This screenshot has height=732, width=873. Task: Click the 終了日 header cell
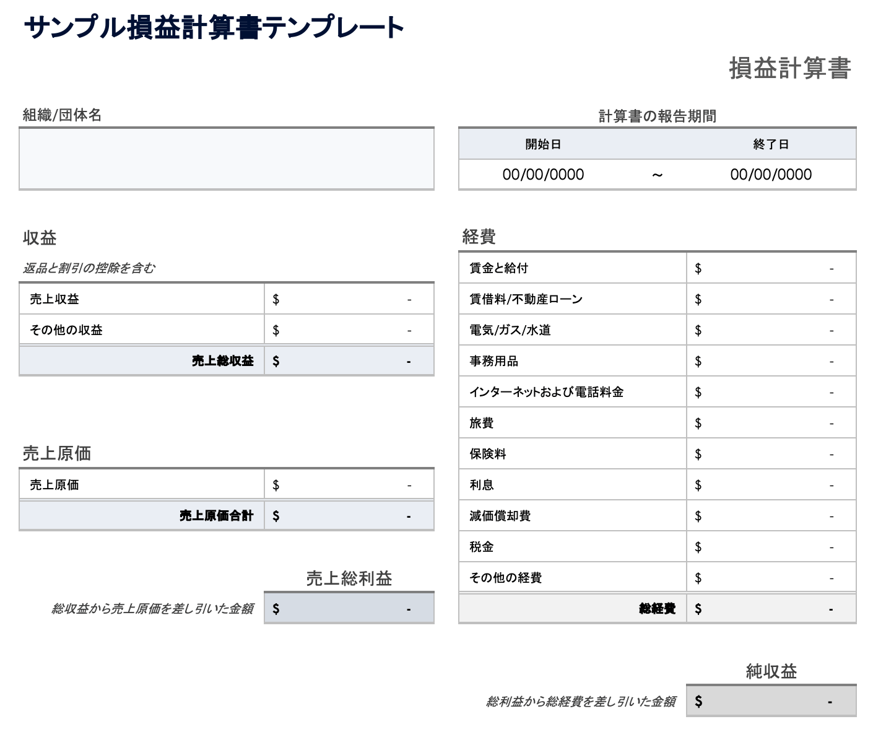pos(771,144)
